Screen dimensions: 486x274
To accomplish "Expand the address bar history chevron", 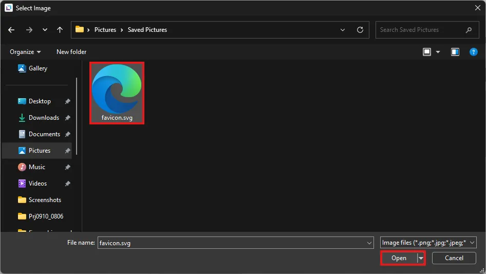I will point(343,30).
